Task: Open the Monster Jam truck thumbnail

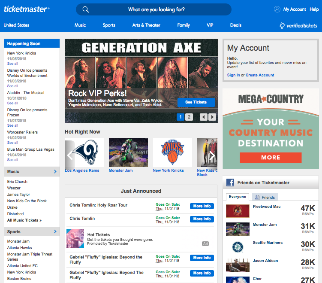Action: 128,152
